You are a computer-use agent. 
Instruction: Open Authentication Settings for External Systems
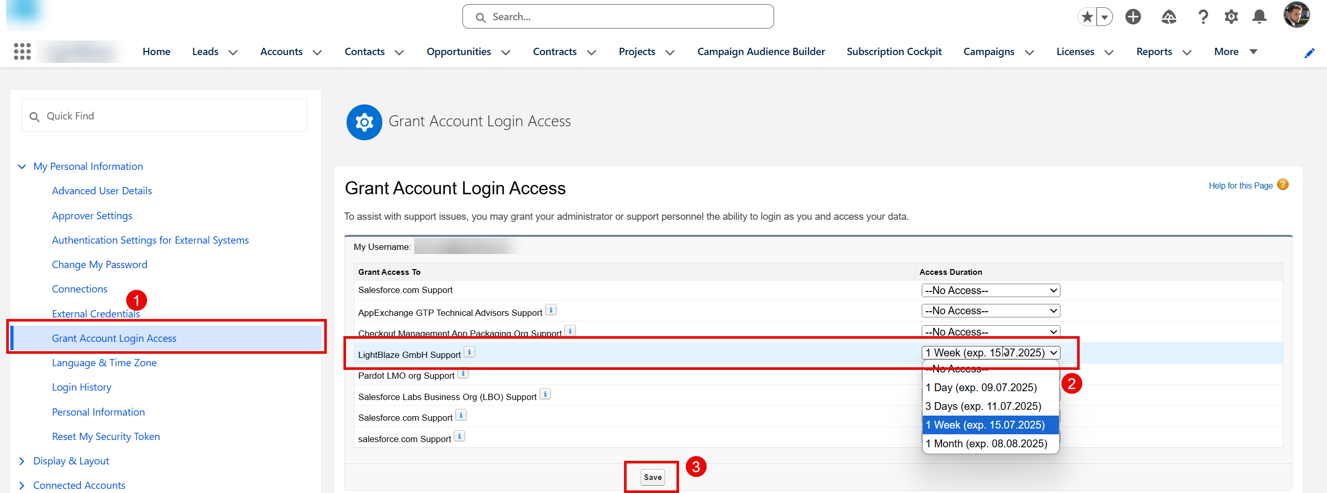coord(150,240)
